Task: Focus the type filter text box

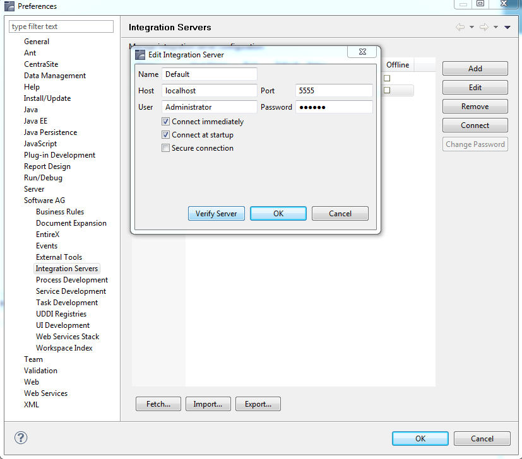Action: [x=61, y=26]
